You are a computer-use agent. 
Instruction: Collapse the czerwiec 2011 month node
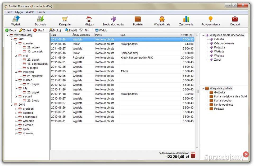[x=16, y=43]
